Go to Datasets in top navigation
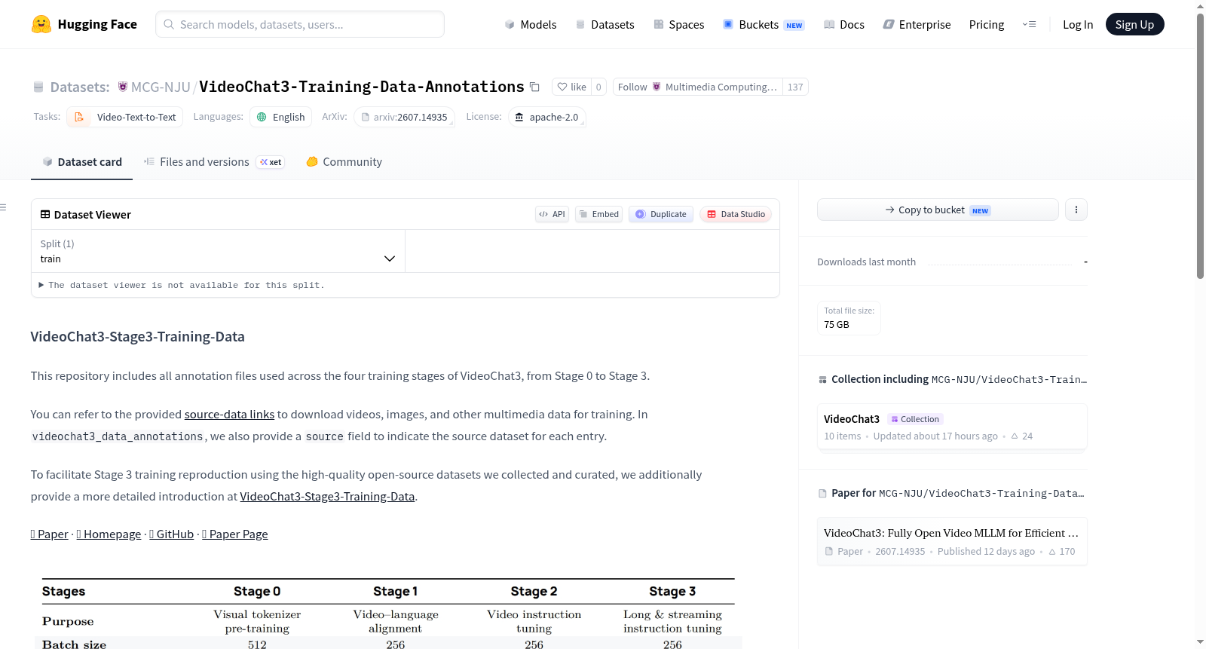Viewport: 1206px width, 649px height. coord(605,24)
